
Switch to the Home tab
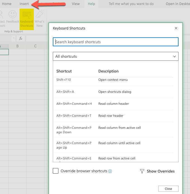point(7,4)
